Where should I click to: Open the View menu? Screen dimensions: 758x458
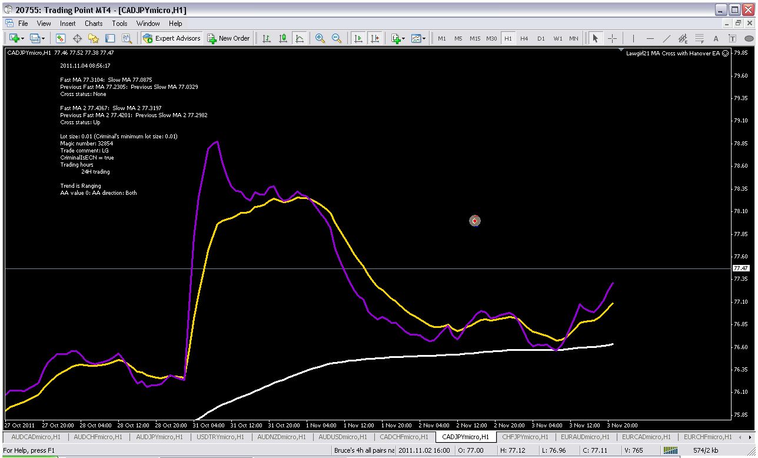44,24
